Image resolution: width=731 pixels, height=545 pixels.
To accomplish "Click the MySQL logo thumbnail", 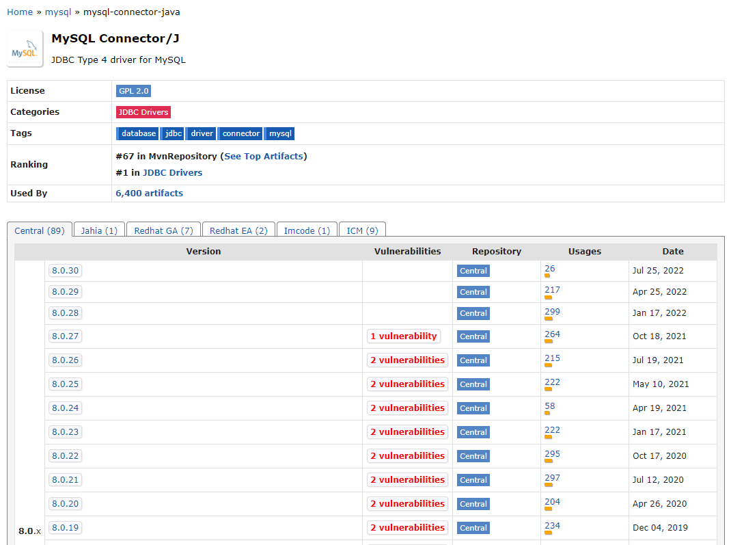I will point(25,49).
